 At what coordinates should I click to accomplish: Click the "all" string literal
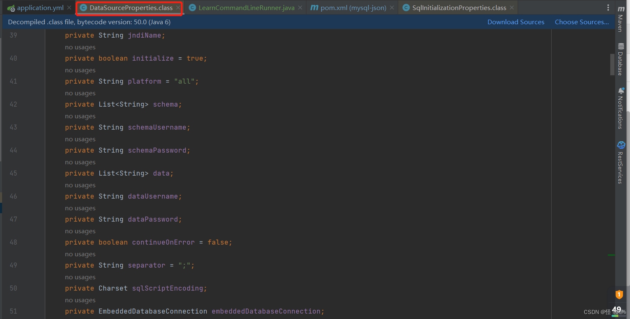[x=184, y=82]
